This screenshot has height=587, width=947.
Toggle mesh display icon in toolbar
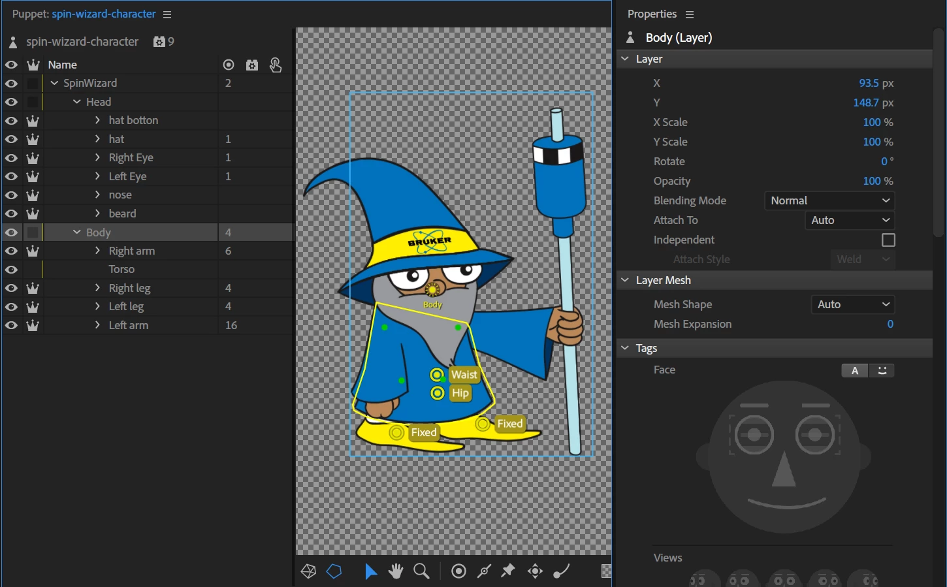tap(308, 571)
